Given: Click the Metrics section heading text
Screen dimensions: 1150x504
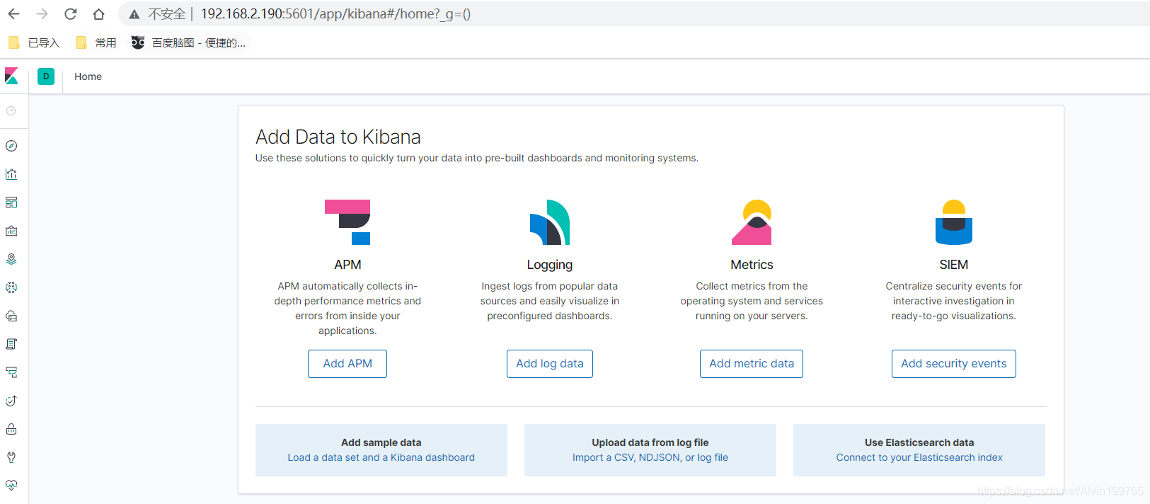Looking at the screenshot, I should pos(752,265).
